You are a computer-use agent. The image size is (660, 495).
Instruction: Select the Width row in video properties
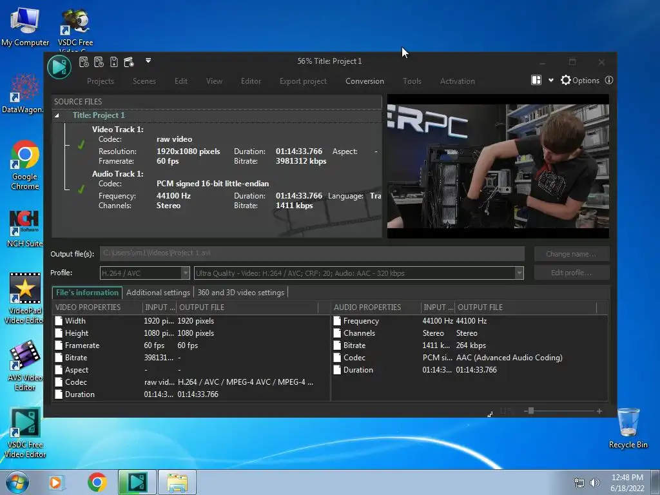click(191, 321)
